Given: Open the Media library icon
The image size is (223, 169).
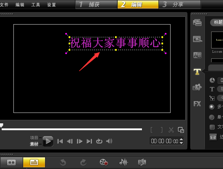Looking at the screenshot, I should click(x=197, y=23).
